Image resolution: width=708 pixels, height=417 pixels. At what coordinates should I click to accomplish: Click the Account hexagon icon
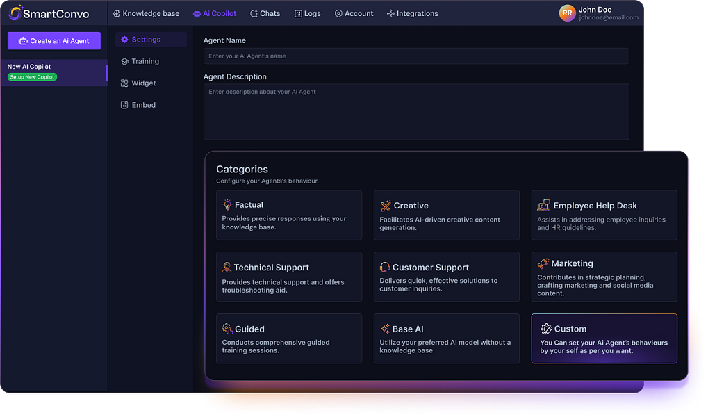point(338,14)
